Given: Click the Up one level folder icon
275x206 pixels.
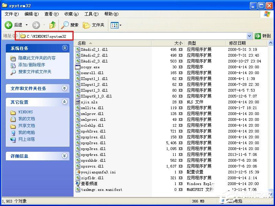Looking at the screenshot, I should (52, 24).
